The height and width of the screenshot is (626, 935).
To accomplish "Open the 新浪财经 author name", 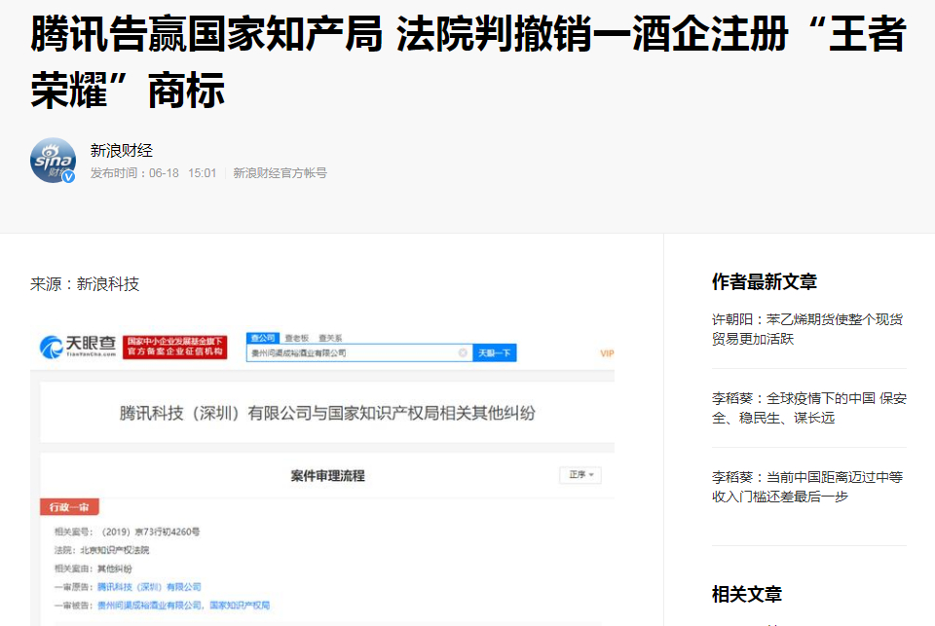I will coord(122,150).
